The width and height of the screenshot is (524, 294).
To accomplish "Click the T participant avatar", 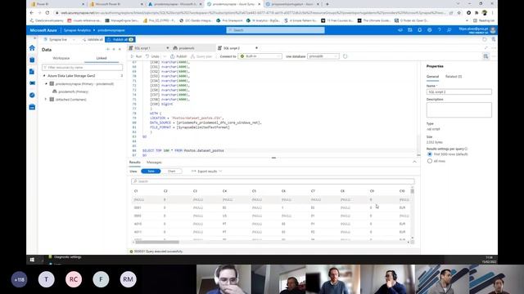I will pyautogui.click(x=46, y=279).
